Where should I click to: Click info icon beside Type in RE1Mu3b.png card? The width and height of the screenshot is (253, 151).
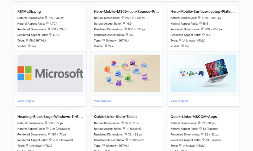tap(27, 40)
